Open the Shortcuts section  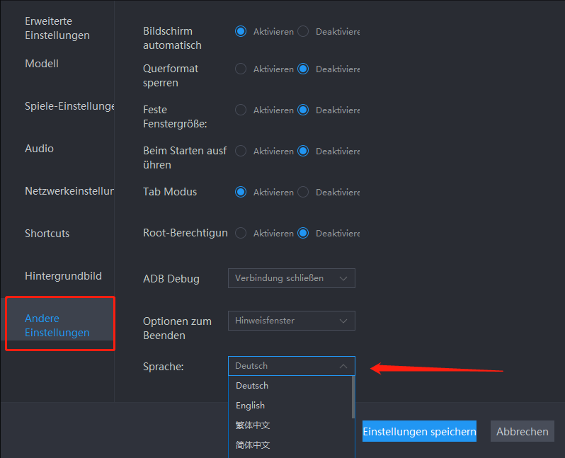(x=47, y=234)
